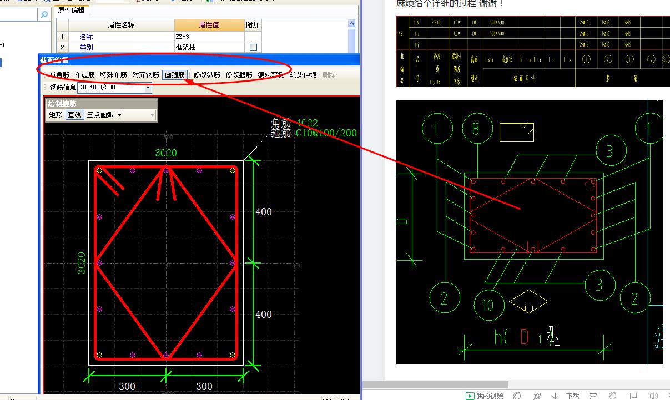Screen dimensions: 670x400
Task: Select 修改箍筋 tool
Action: tap(239, 74)
